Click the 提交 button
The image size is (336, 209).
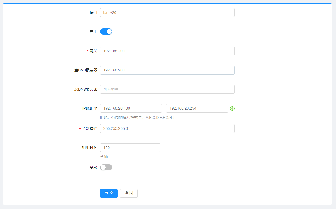109,193
